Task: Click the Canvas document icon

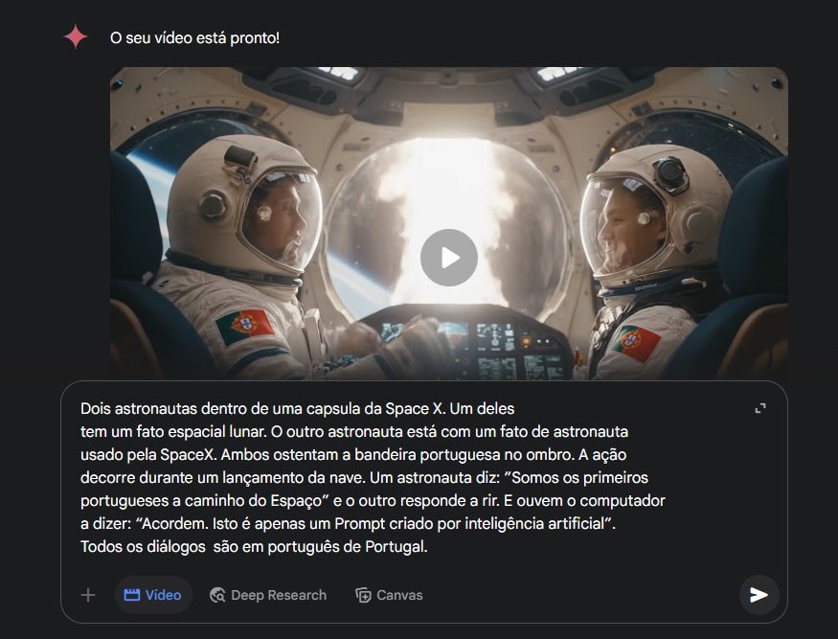Action: coord(363,595)
